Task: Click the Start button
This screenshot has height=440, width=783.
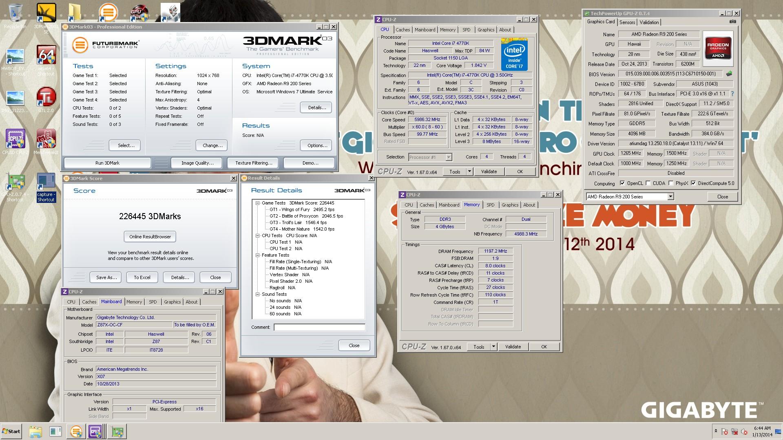Action: (11, 431)
